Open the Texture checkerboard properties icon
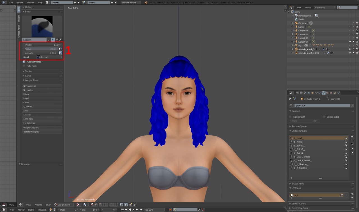 point(331,93)
